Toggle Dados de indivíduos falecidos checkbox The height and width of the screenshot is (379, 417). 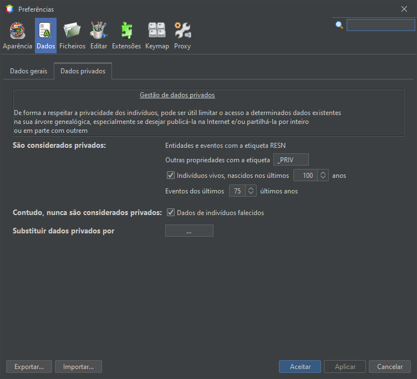(170, 212)
